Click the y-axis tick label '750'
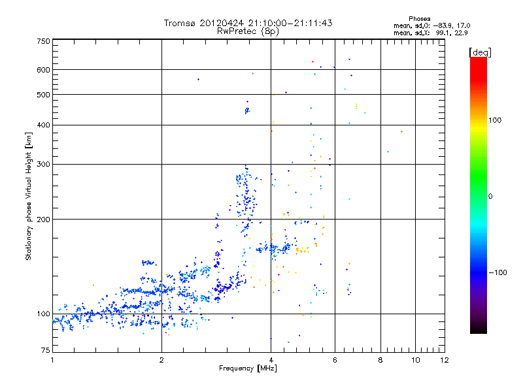 pos(43,41)
